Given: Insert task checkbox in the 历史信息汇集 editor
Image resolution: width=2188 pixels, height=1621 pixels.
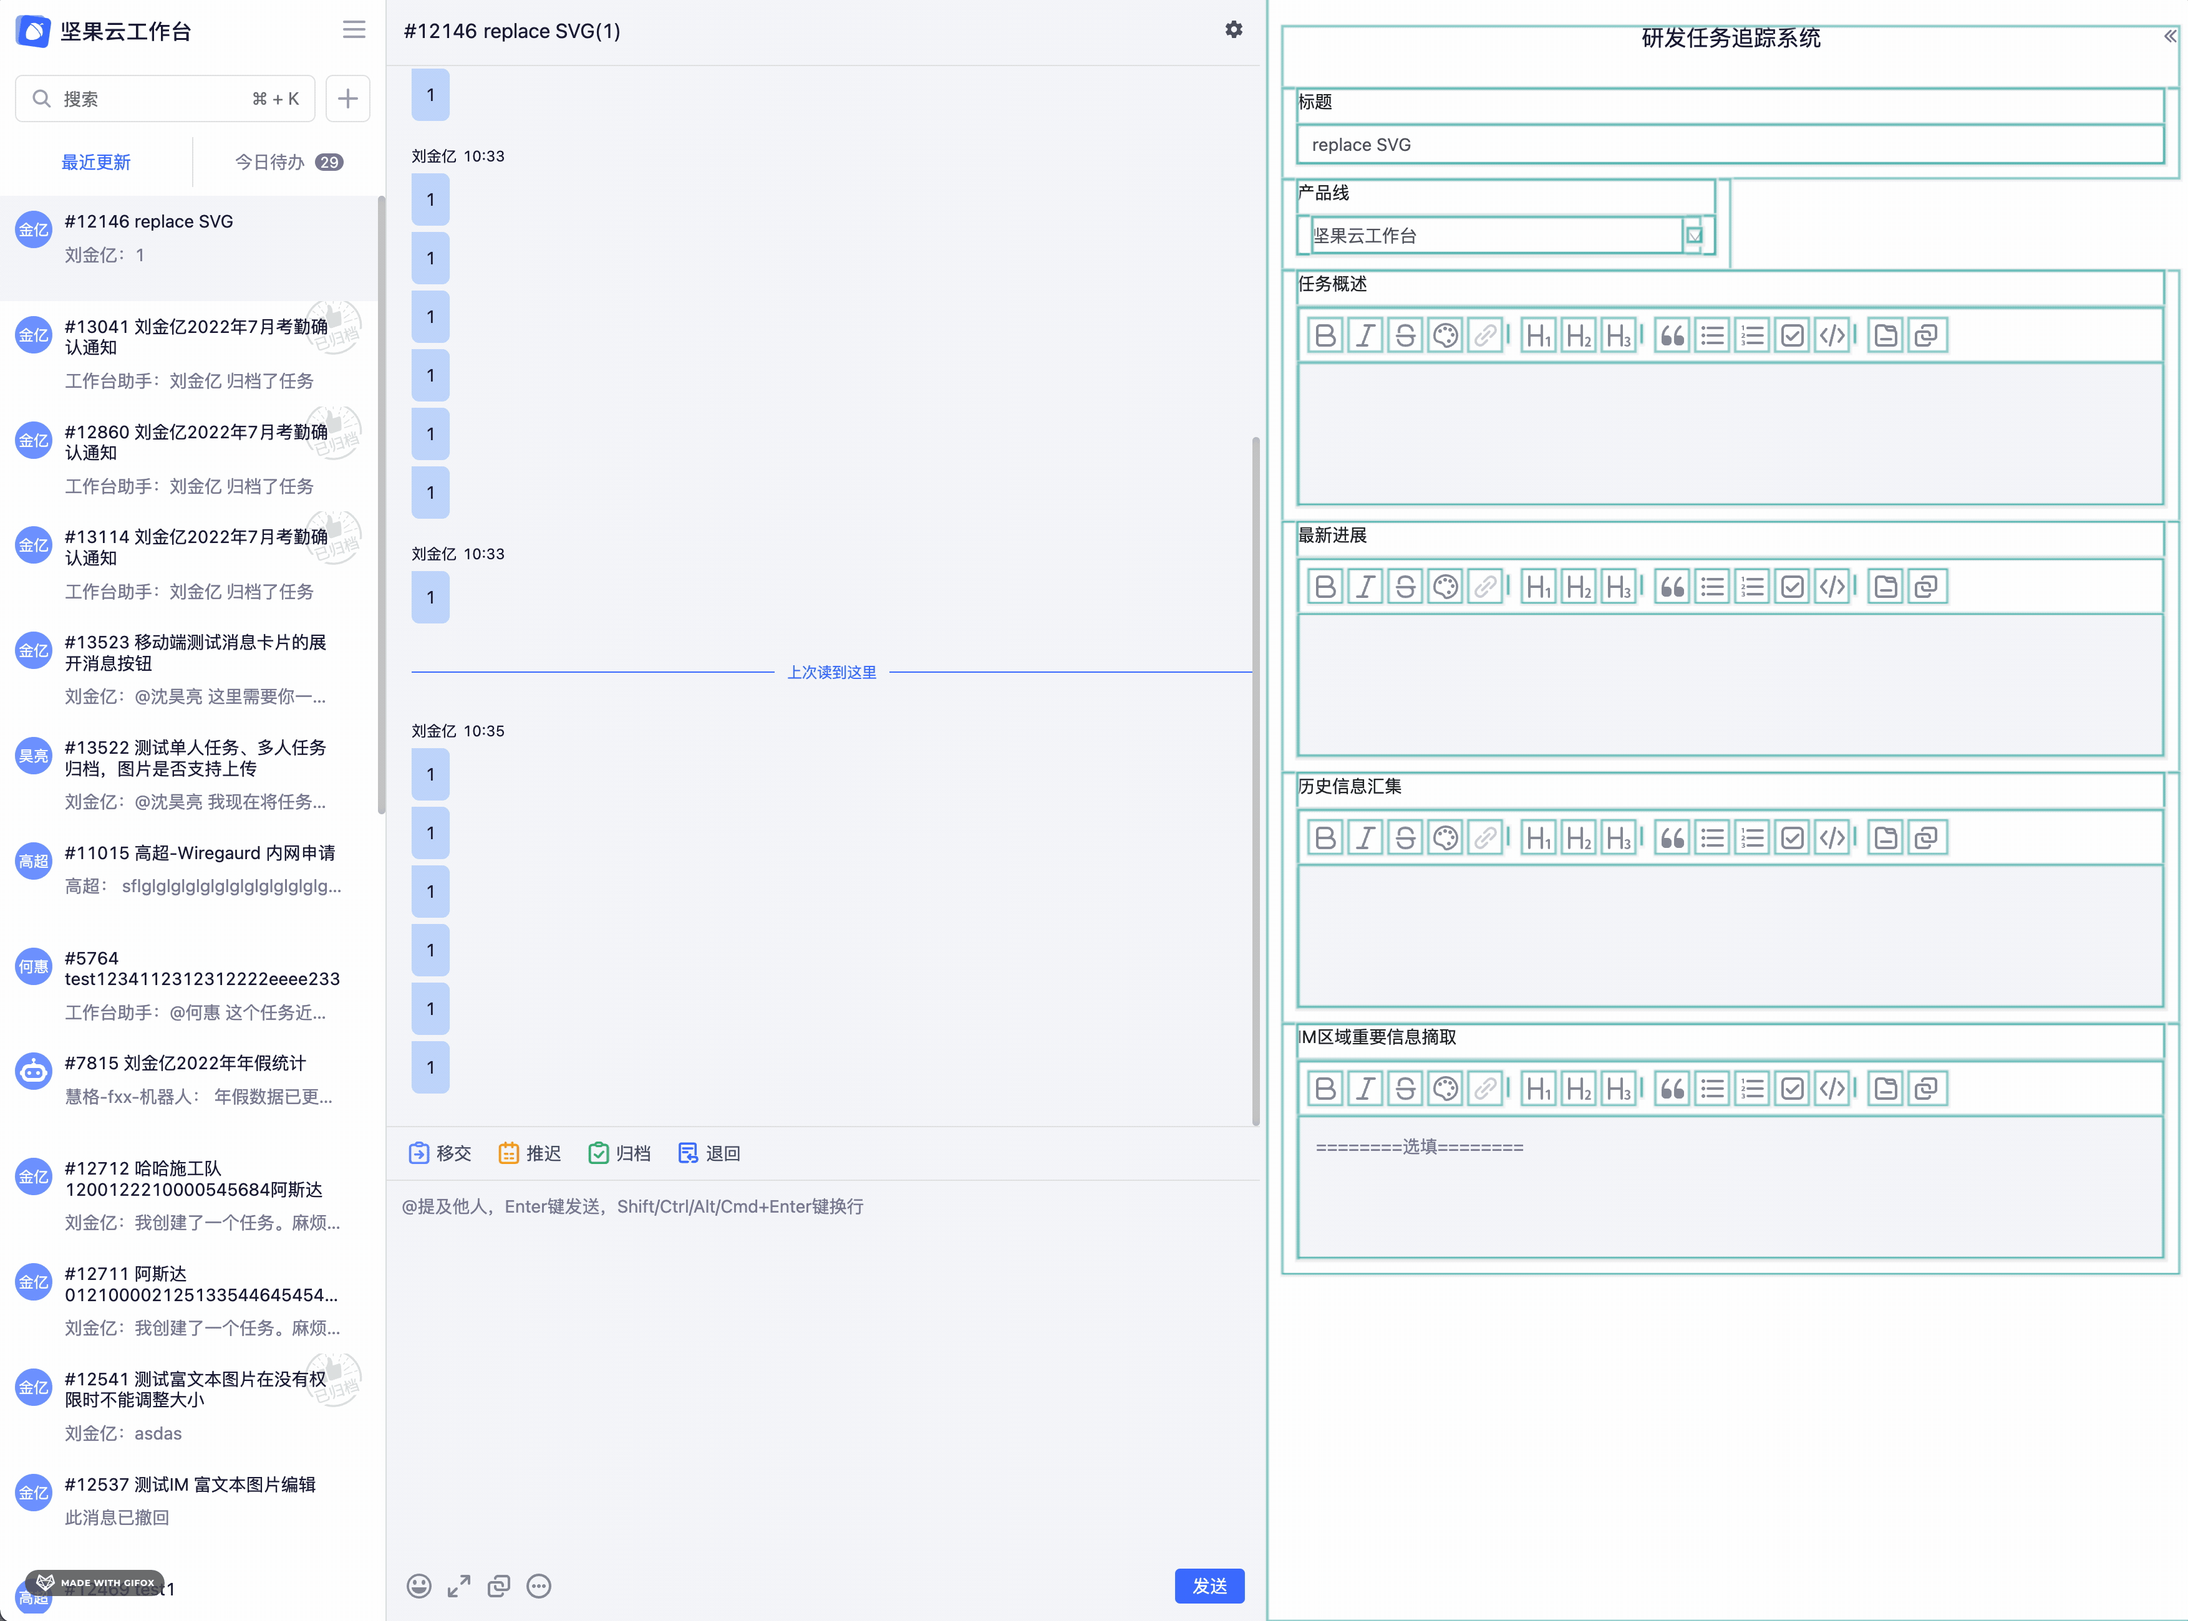Looking at the screenshot, I should click(1793, 838).
